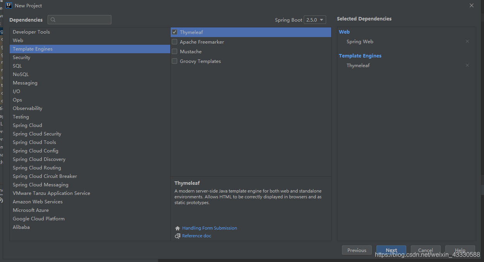Close the New Project dialog
Image resolution: width=484 pixels, height=262 pixels.
coord(471,5)
